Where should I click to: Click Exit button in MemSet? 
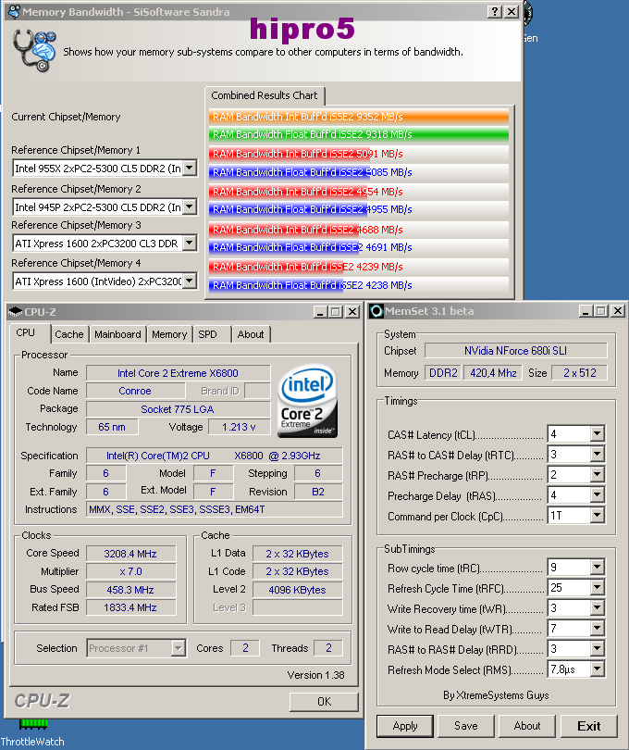coord(589,726)
